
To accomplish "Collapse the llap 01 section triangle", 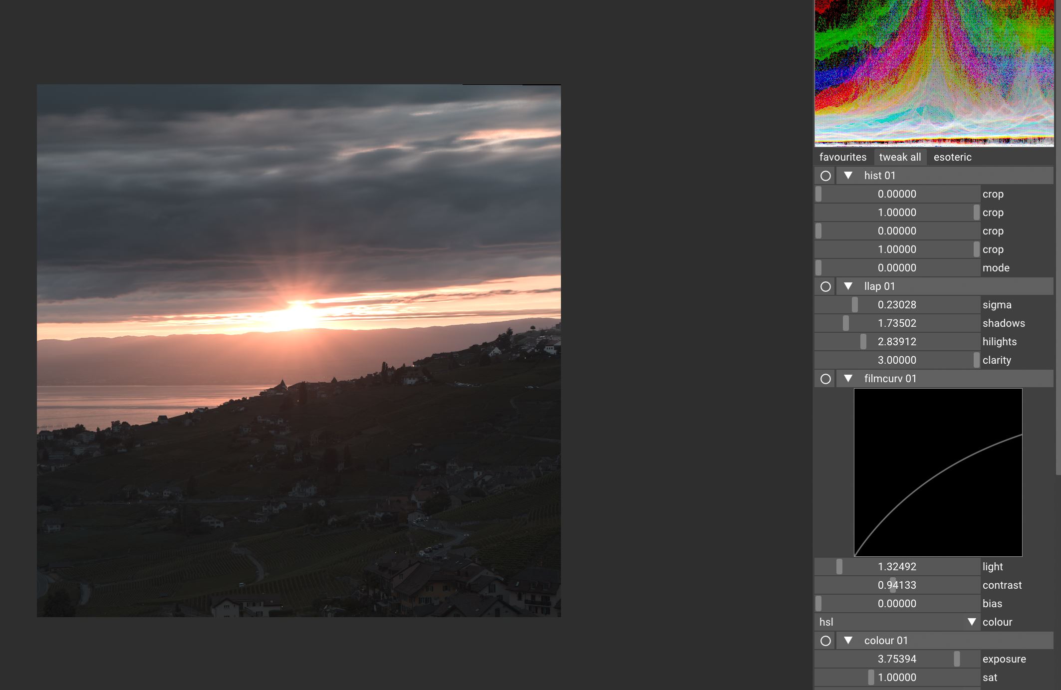I will coord(848,286).
